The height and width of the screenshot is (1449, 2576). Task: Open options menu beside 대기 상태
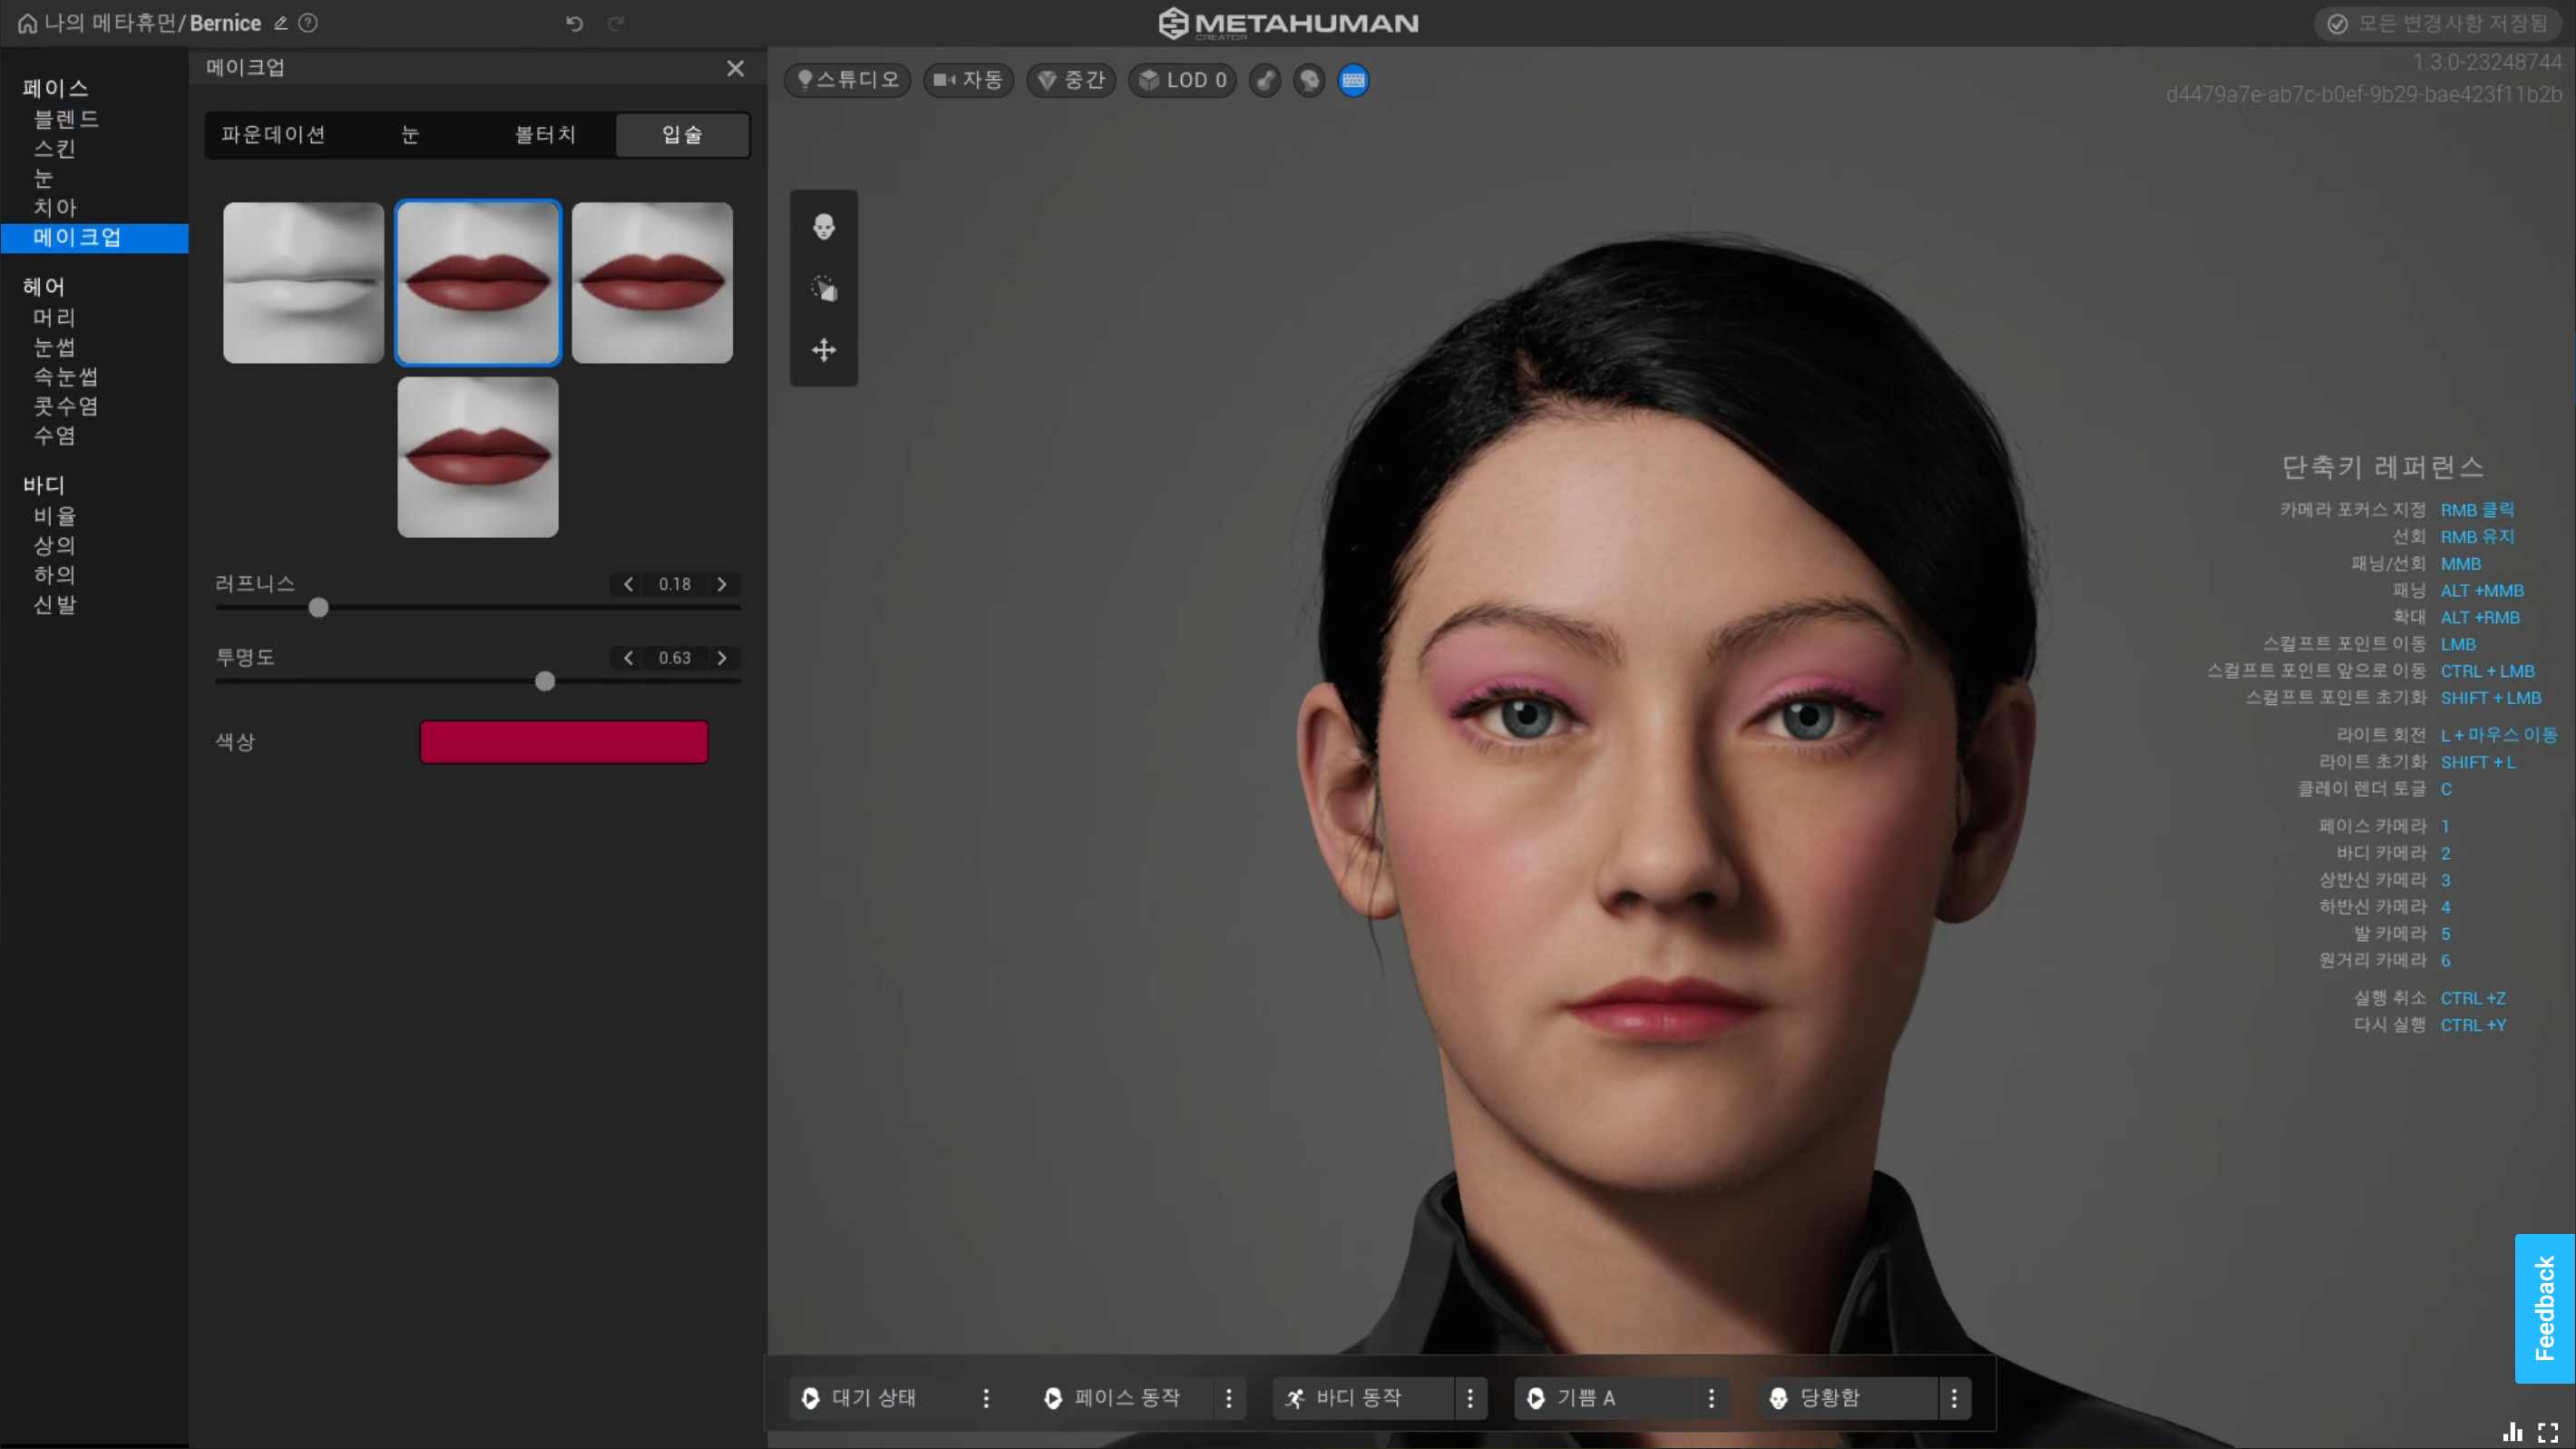point(986,1398)
